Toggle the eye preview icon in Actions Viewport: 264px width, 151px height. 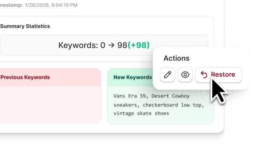[x=185, y=75]
